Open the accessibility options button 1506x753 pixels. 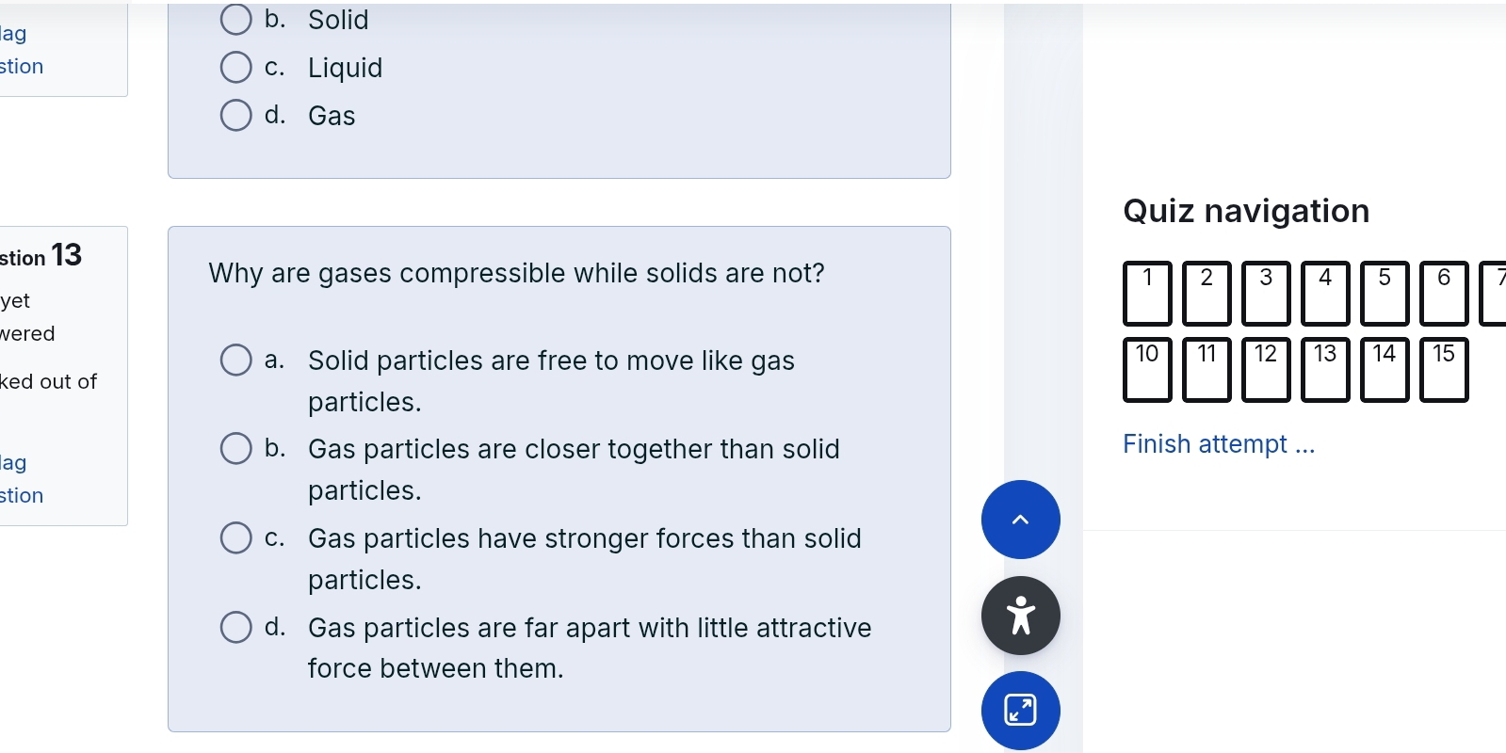[1020, 616]
